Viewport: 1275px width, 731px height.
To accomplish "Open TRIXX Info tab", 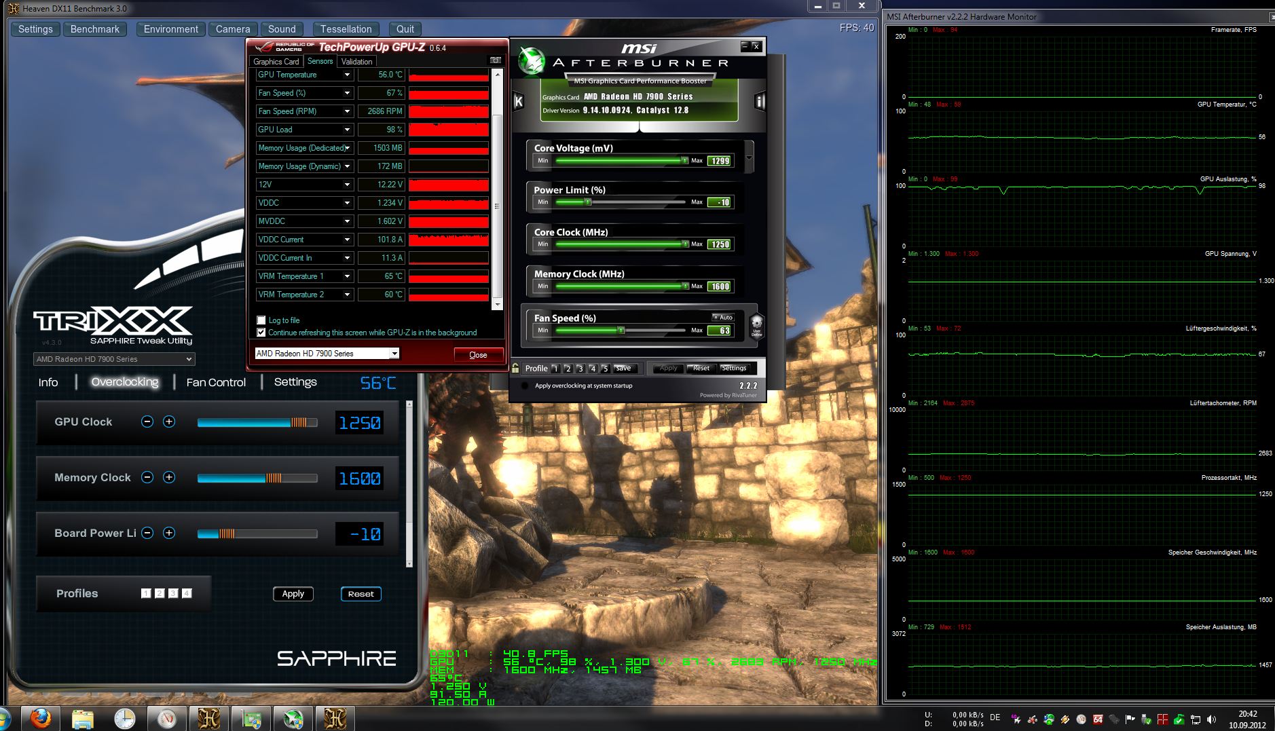I will [x=48, y=382].
